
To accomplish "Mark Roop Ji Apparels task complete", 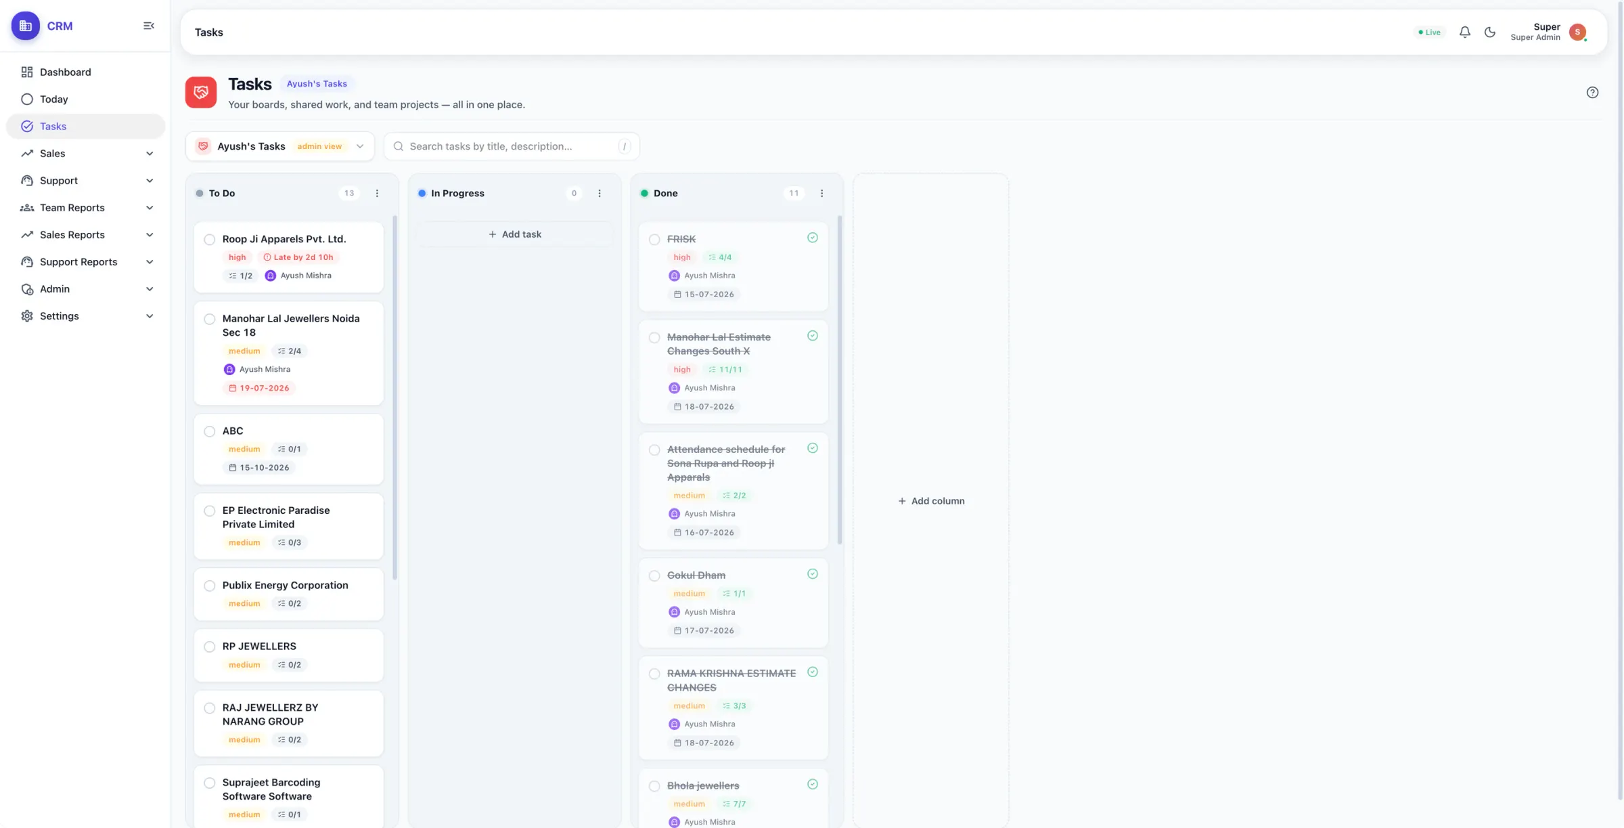I will (210, 240).
